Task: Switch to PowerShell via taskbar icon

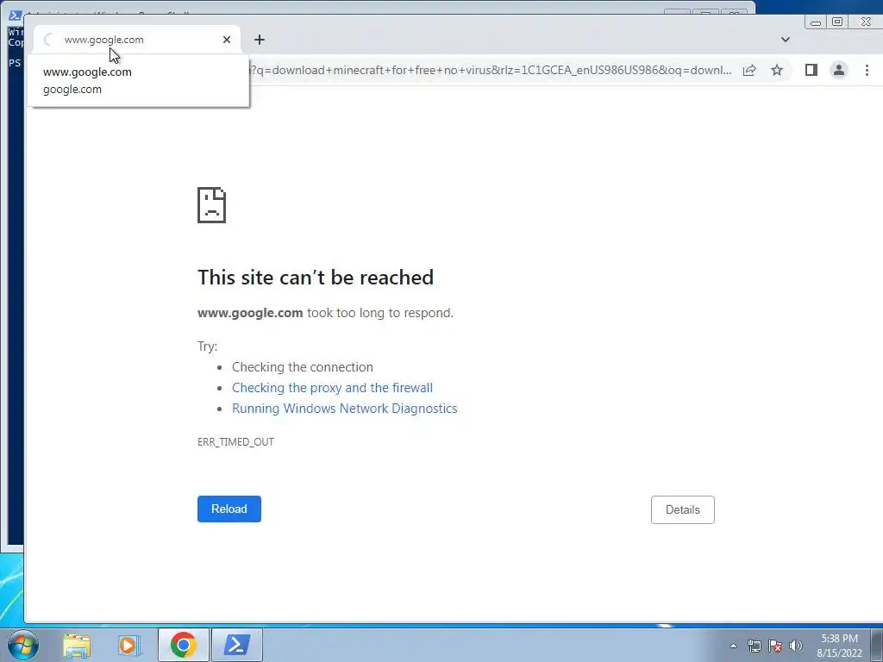Action: 236,645
